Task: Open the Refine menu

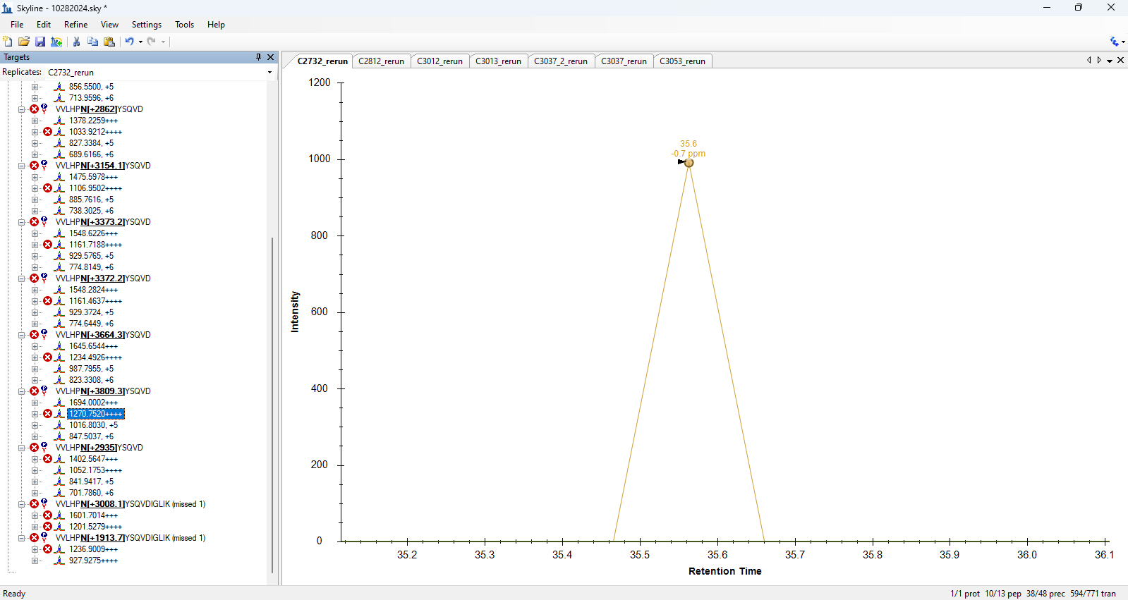Action: [x=75, y=25]
